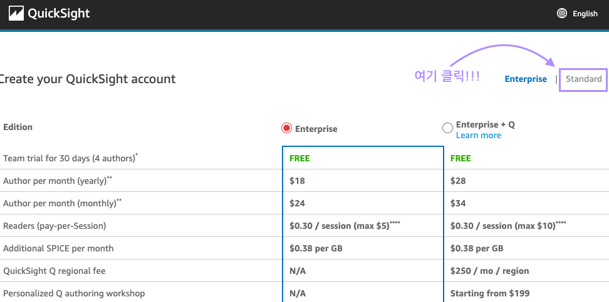Click the $24 monthly author price
Image resolution: width=609 pixels, height=302 pixels.
click(x=297, y=203)
